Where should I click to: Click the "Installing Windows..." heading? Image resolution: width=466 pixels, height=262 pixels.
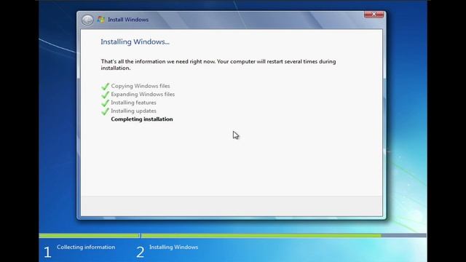[x=135, y=42]
